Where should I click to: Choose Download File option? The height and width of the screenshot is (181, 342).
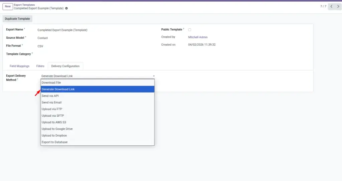98,83
